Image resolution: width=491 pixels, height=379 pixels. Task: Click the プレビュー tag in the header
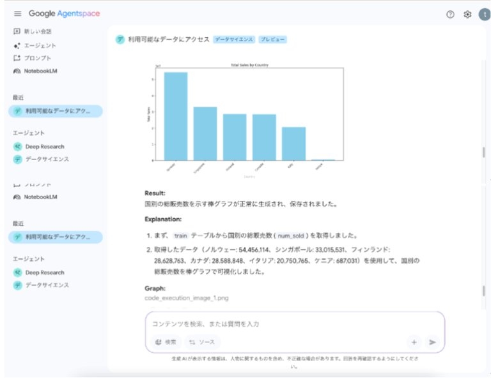click(272, 40)
